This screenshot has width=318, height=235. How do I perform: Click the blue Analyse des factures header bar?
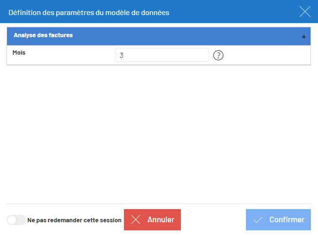(159, 36)
